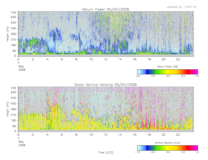Click the 'Return Power (dB)' legend label
The height and width of the screenshot is (160, 208).
click(x=168, y=67)
